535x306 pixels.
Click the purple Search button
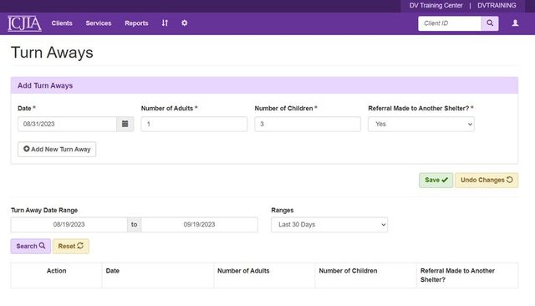31,246
